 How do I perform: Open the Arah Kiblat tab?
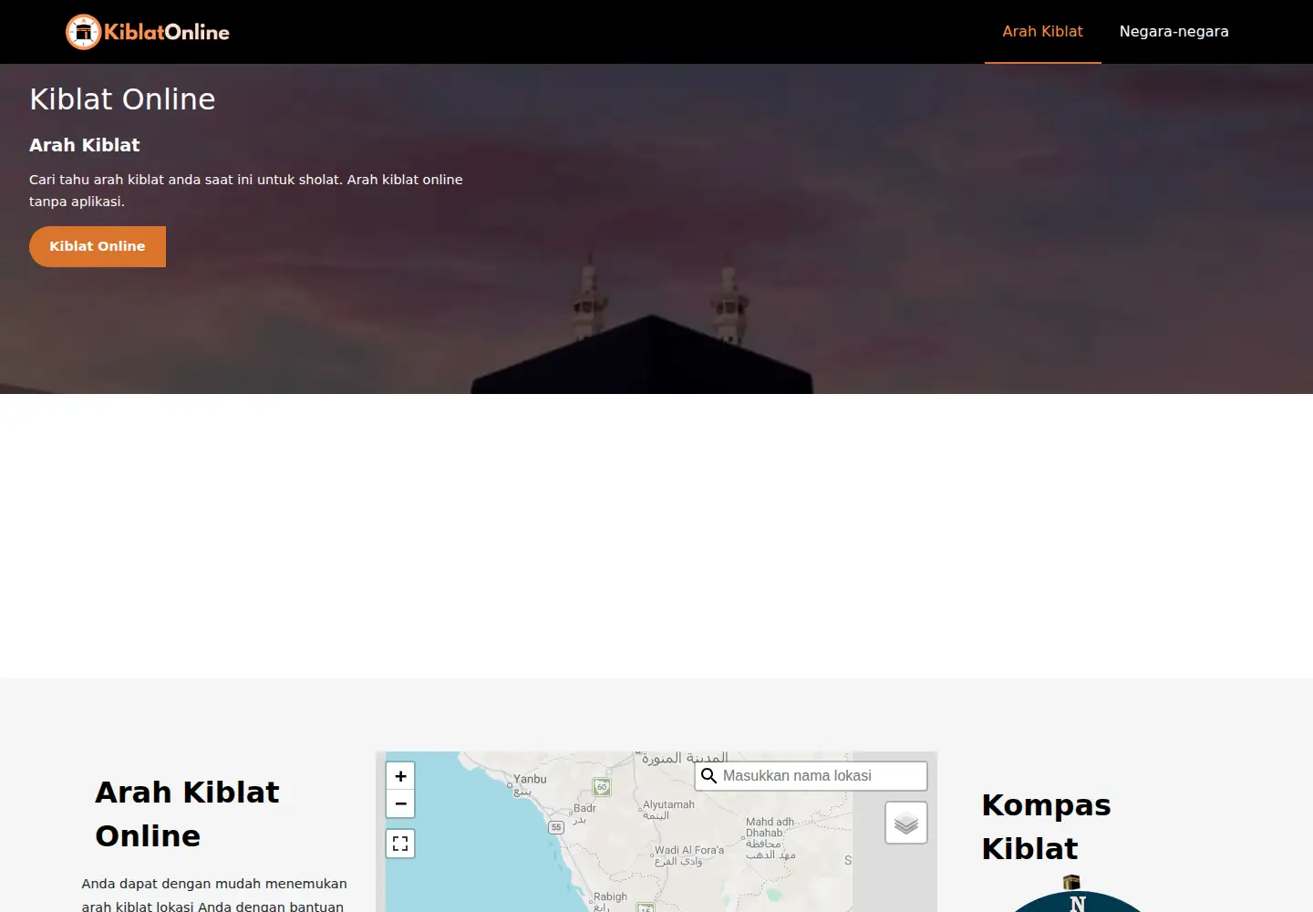(1042, 32)
